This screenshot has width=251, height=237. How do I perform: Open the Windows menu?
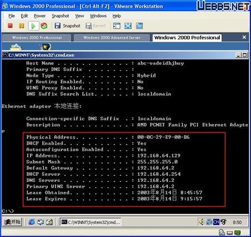(x=98, y=16)
